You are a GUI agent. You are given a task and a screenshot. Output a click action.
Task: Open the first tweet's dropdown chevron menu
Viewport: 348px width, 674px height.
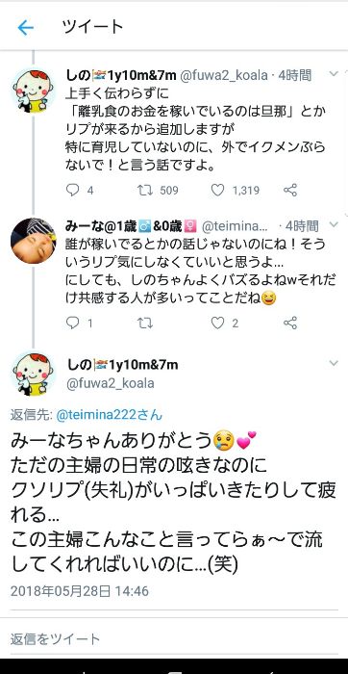pyautogui.click(x=334, y=74)
